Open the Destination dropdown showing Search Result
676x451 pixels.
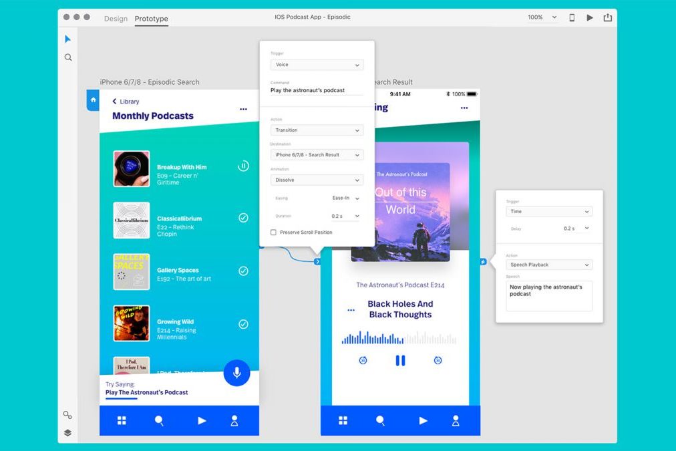point(317,155)
